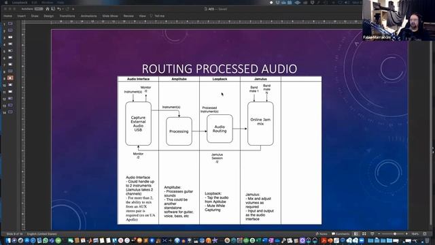Click the Audio Routing box in diagram
Screen dimensions: 435x245
220,129
